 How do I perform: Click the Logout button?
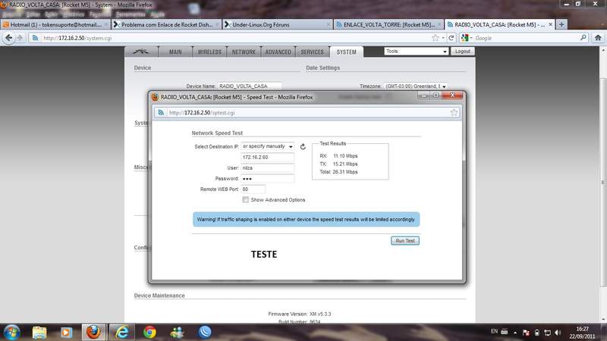pos(462,51)
